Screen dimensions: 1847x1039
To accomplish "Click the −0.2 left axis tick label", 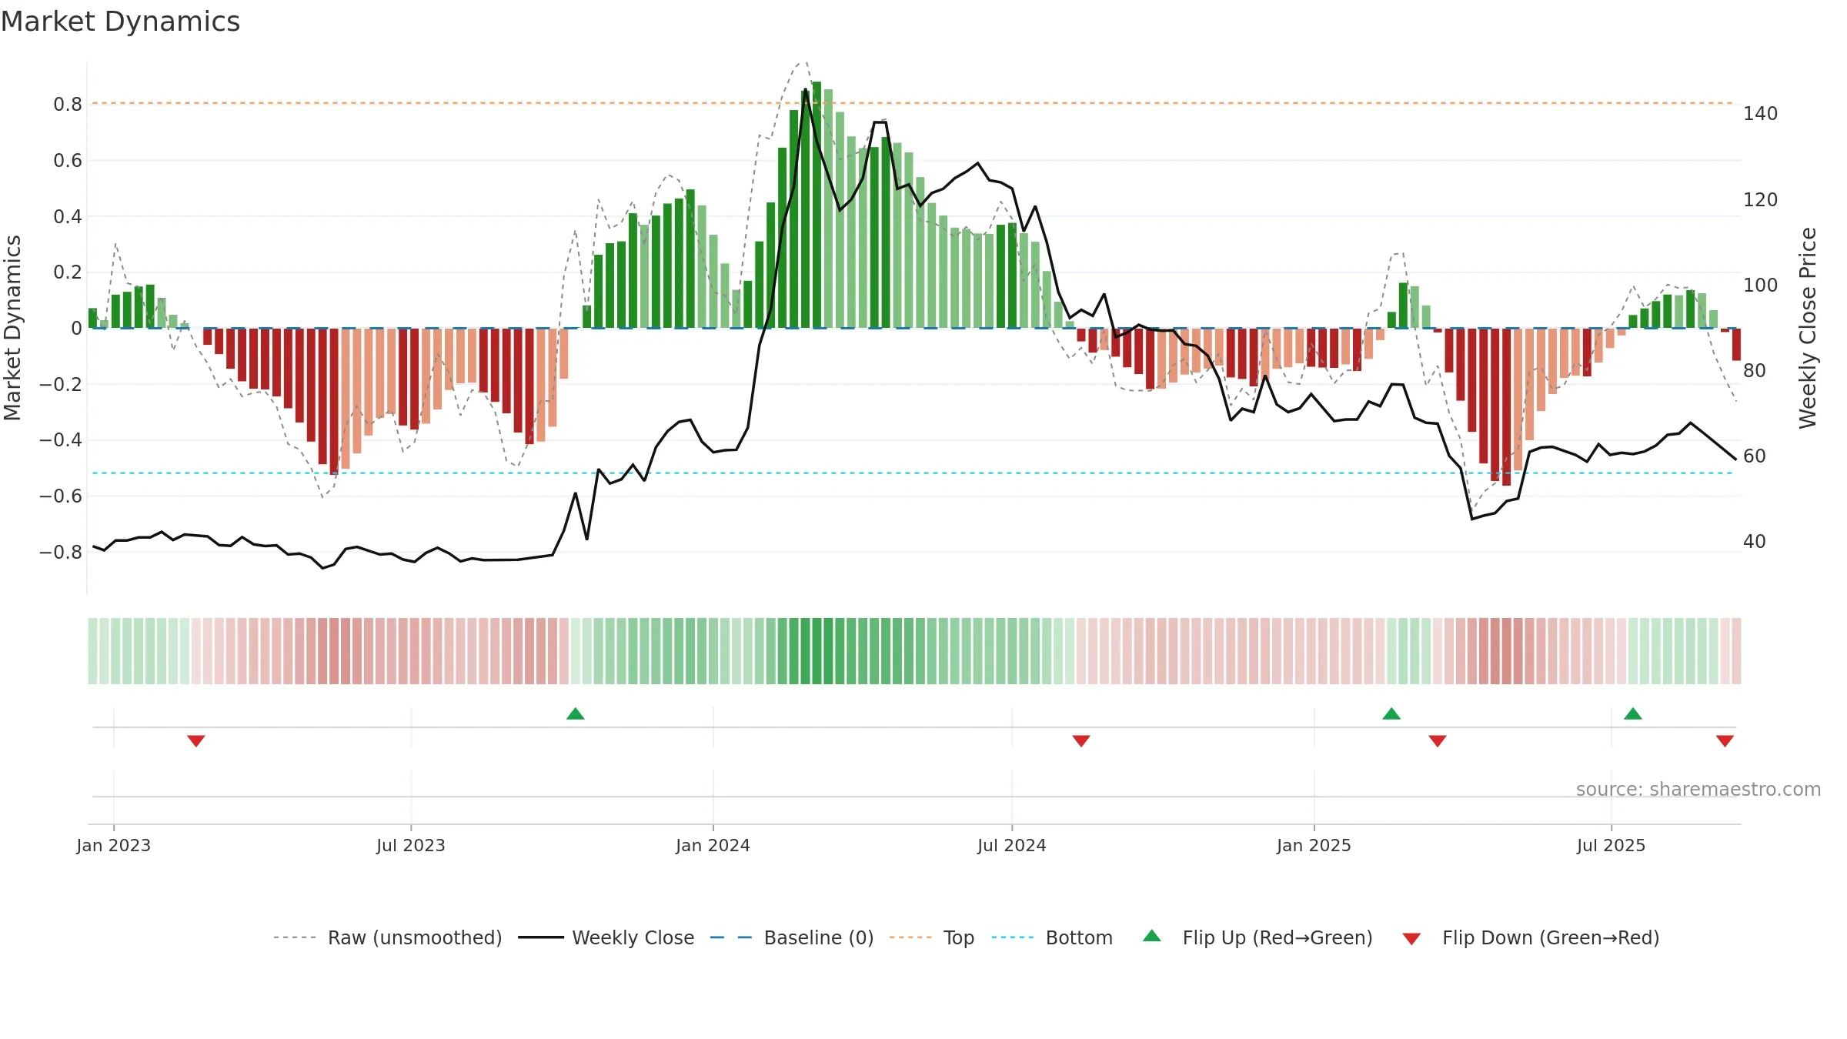I will coord(61,385).
